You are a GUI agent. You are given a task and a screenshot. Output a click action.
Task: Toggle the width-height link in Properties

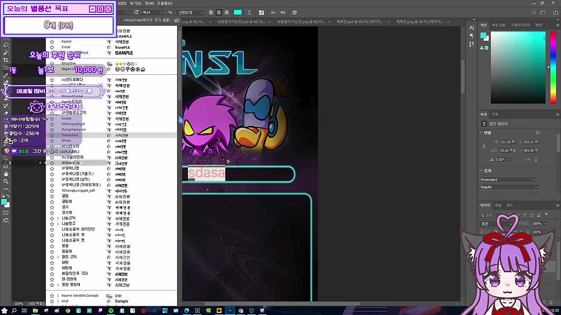484,146
